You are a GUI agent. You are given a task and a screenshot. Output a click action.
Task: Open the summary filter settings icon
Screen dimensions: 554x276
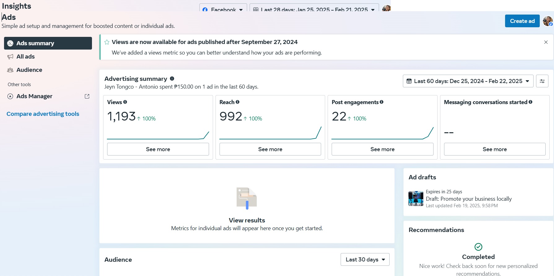point(542,81)
